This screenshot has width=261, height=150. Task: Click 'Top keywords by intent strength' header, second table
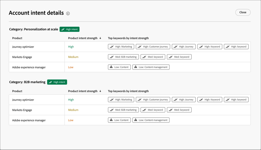(128, 91)
